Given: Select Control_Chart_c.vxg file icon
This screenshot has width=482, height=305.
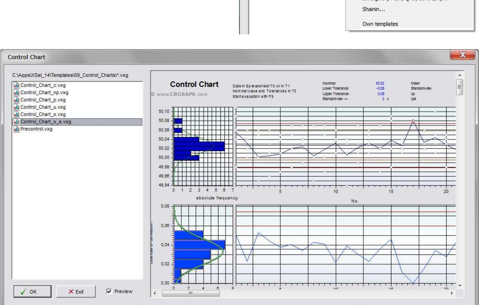Looking at the screenshot, I should tap(17, 85).
